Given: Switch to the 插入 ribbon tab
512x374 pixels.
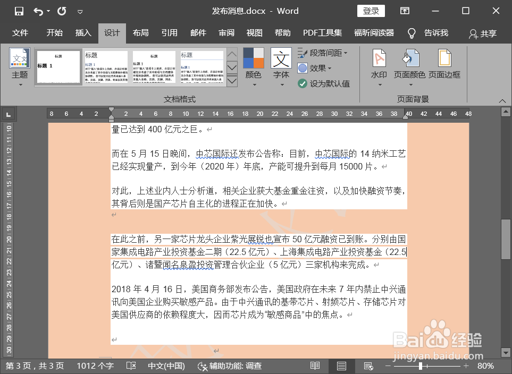Looking at the screenshot, I should tap(83, 33).
